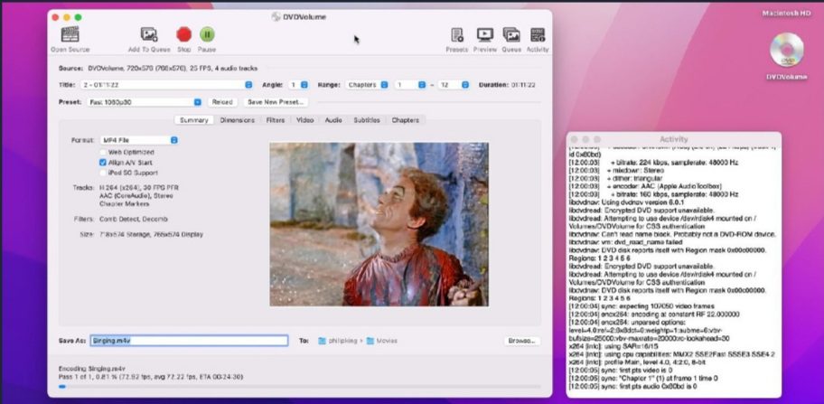Viewport: 824px width, 404px height.
Task: Show the Queue window icon
Action: (x=511, y=34)
